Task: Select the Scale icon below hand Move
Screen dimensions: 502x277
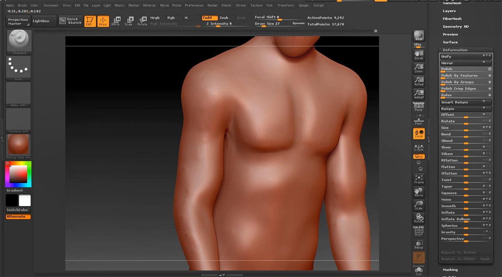Action: point(419,205)
